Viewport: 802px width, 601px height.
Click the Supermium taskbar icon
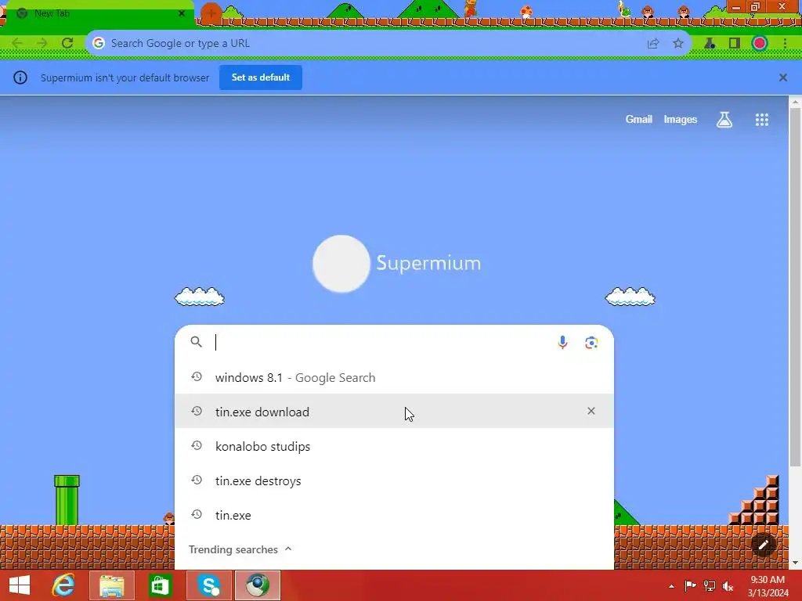[257, 585]
